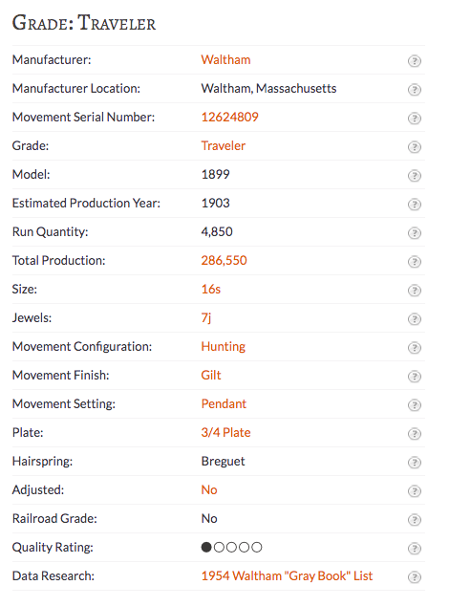Image resolution: width=449 pixels, height=607 pixels.
Task: Show help for Estimated Production Year
Action: tap(415, 205)
